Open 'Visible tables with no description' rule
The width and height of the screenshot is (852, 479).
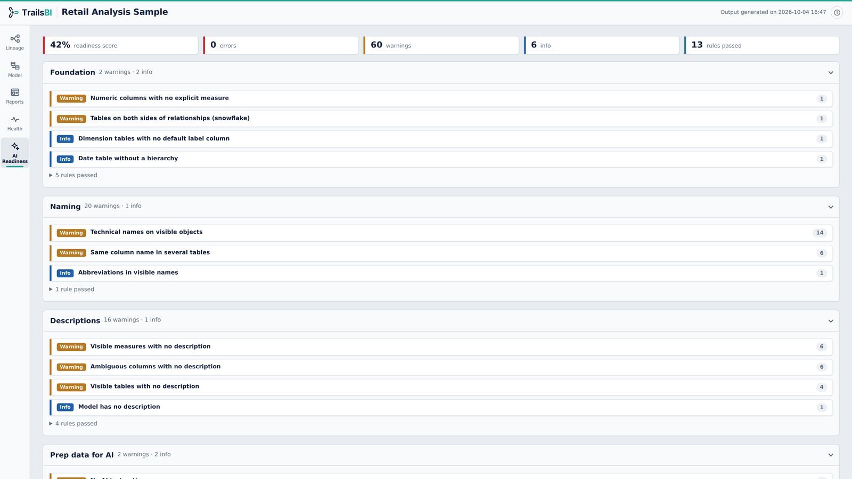(x=441, y=387)
